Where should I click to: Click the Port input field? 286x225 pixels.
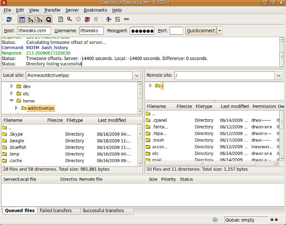tap(176, 31)
